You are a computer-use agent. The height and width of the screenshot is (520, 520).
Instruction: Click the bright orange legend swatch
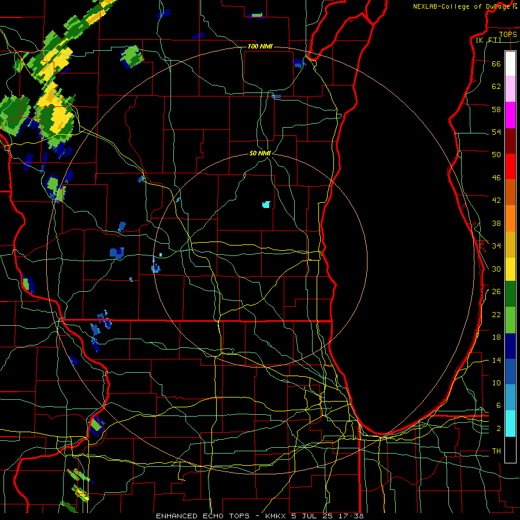(x=510, y=218)
